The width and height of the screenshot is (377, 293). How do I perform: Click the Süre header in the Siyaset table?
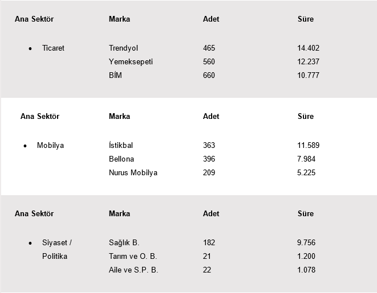pos(306,214)
